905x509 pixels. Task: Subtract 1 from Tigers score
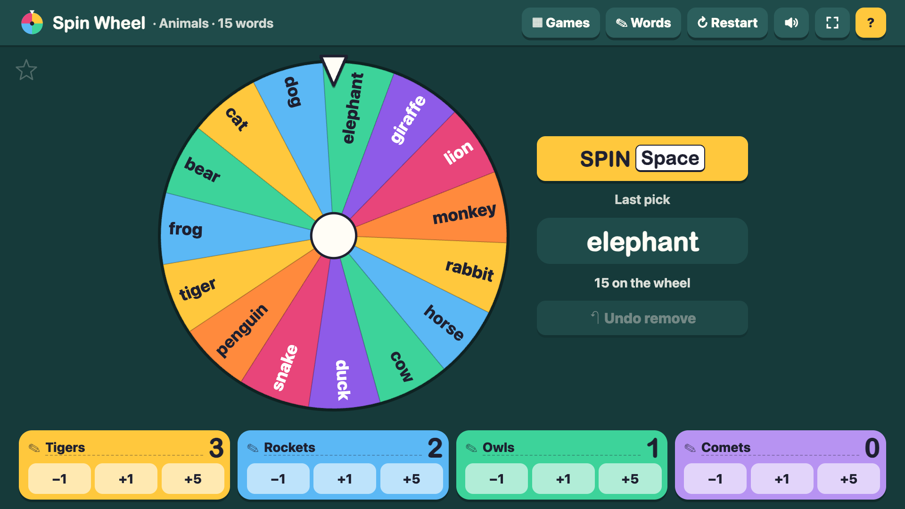point(59,479)
